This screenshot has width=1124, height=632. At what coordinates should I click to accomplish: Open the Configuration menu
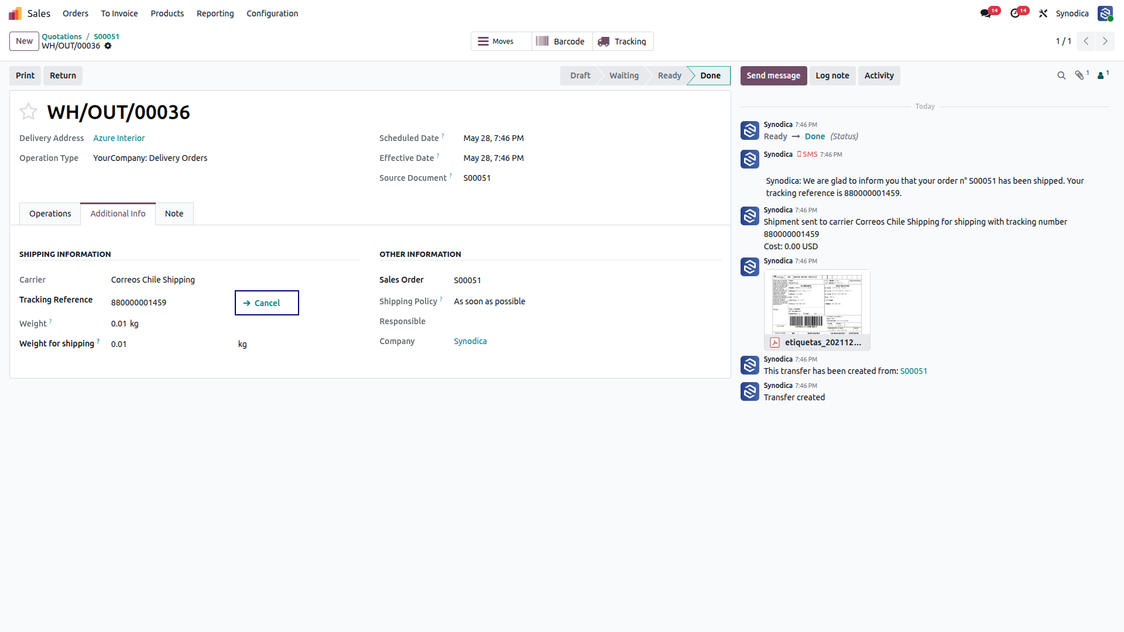[x=272, y=13]
